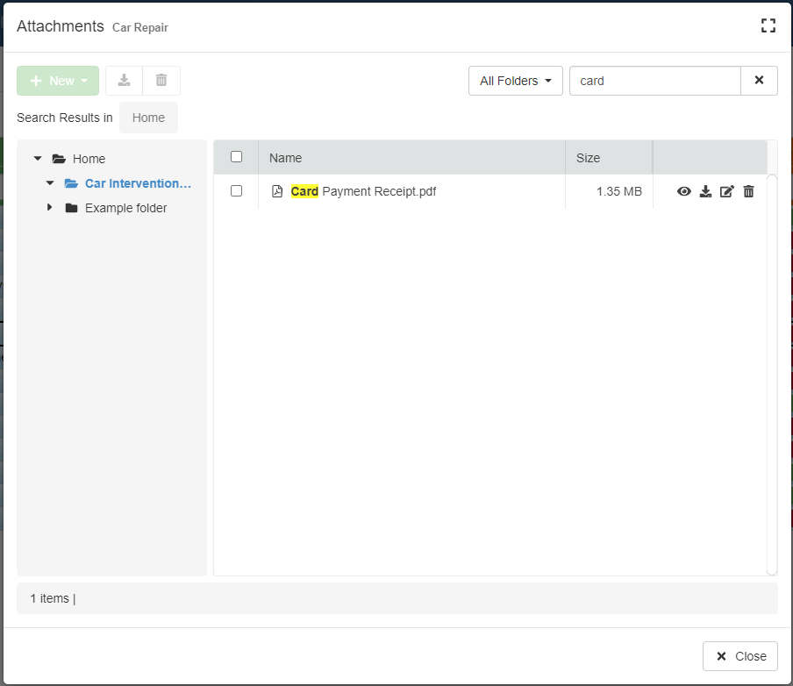Screen dimensions: 793x686
Task: Delete Card Payment Receipt.pdf using row trash icon
Action: 748,191
